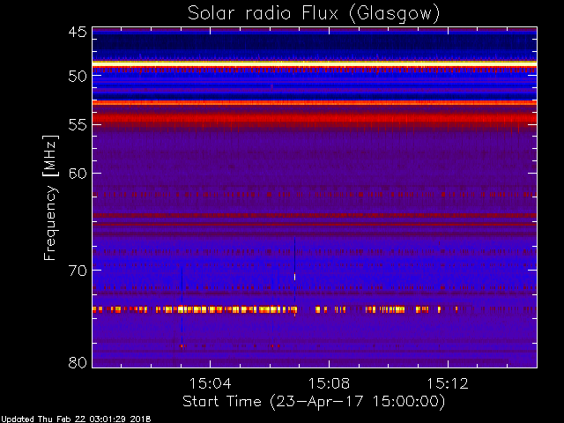Click the 55 frequency tick label
564x423 pixels.
click(78, 124)
